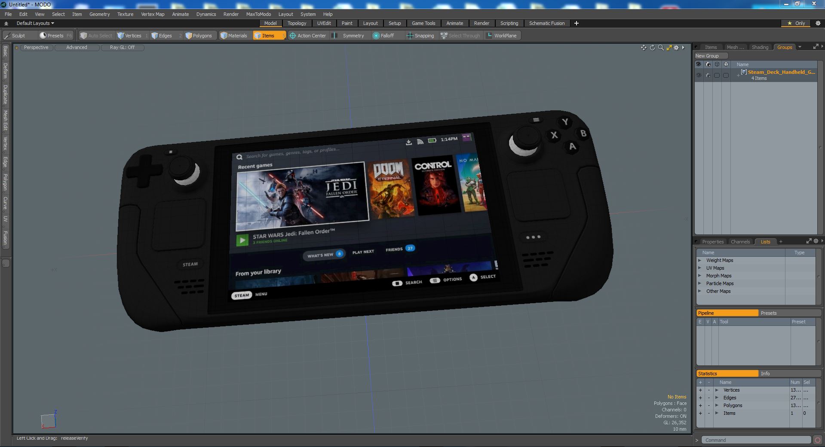
Task: Expand the Groups panel to full size
Action: point(816,47)
